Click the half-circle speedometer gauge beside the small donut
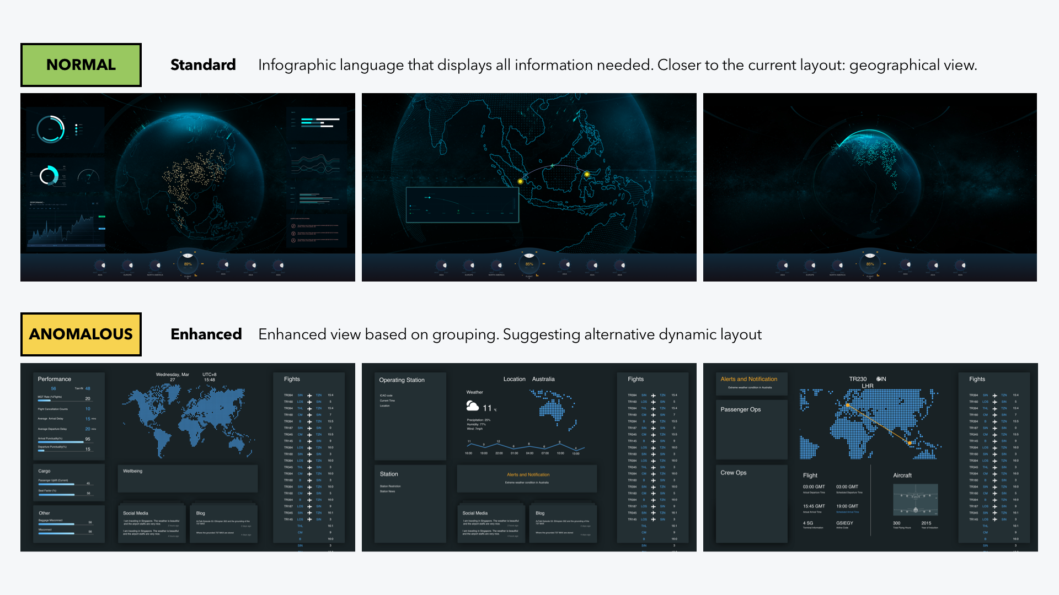1059x595 pixels. (x=88, y=176)
